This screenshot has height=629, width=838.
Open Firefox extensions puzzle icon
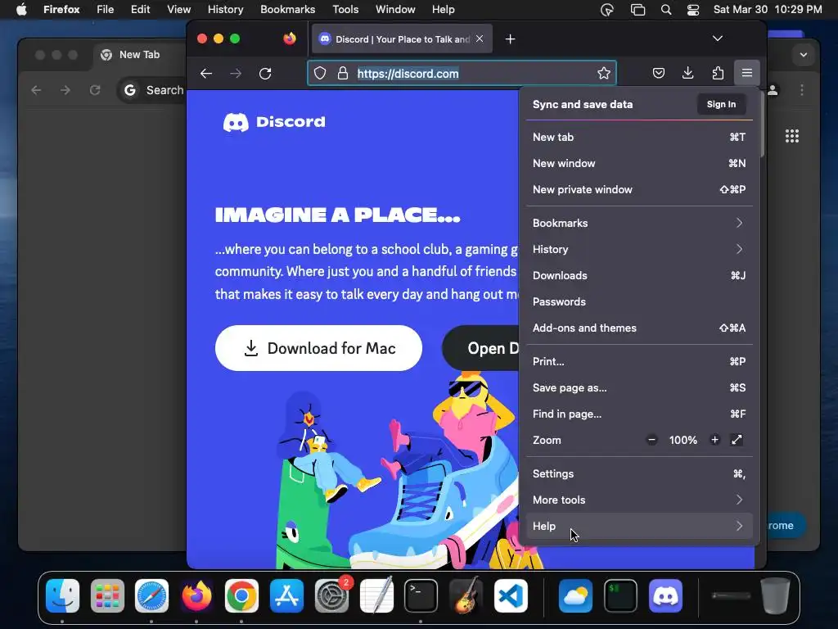[x=718, y=73]
